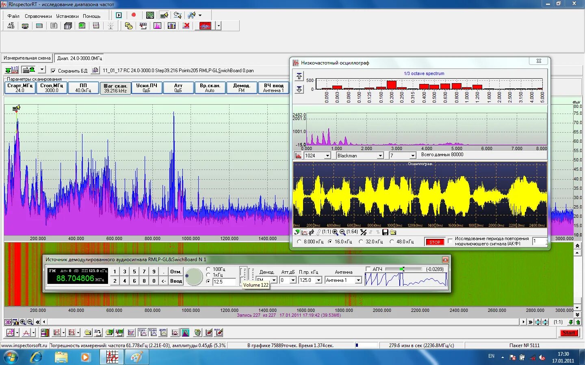The image size is (585, 365).
Task: Click the Старт,МГц 24.0 parameter button
Action: tap(20, 88)
